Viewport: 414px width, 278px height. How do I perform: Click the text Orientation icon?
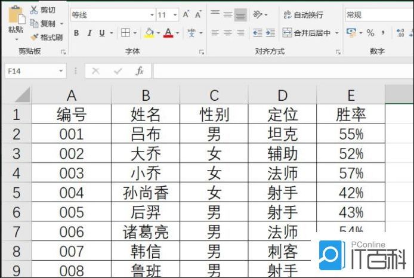click(x=258, y=14)
